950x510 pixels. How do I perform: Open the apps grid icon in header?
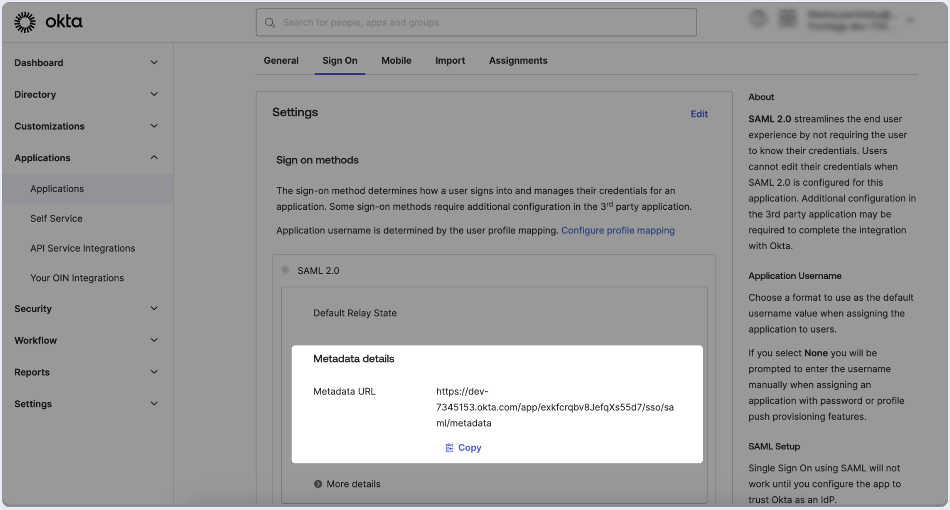pos(787,19)
